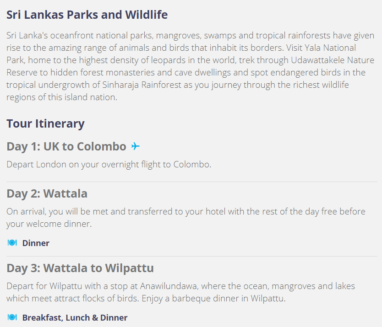Click the Dinner meal label under Day 2
This screenshot has height=327, width=382.
pos(36,243)
